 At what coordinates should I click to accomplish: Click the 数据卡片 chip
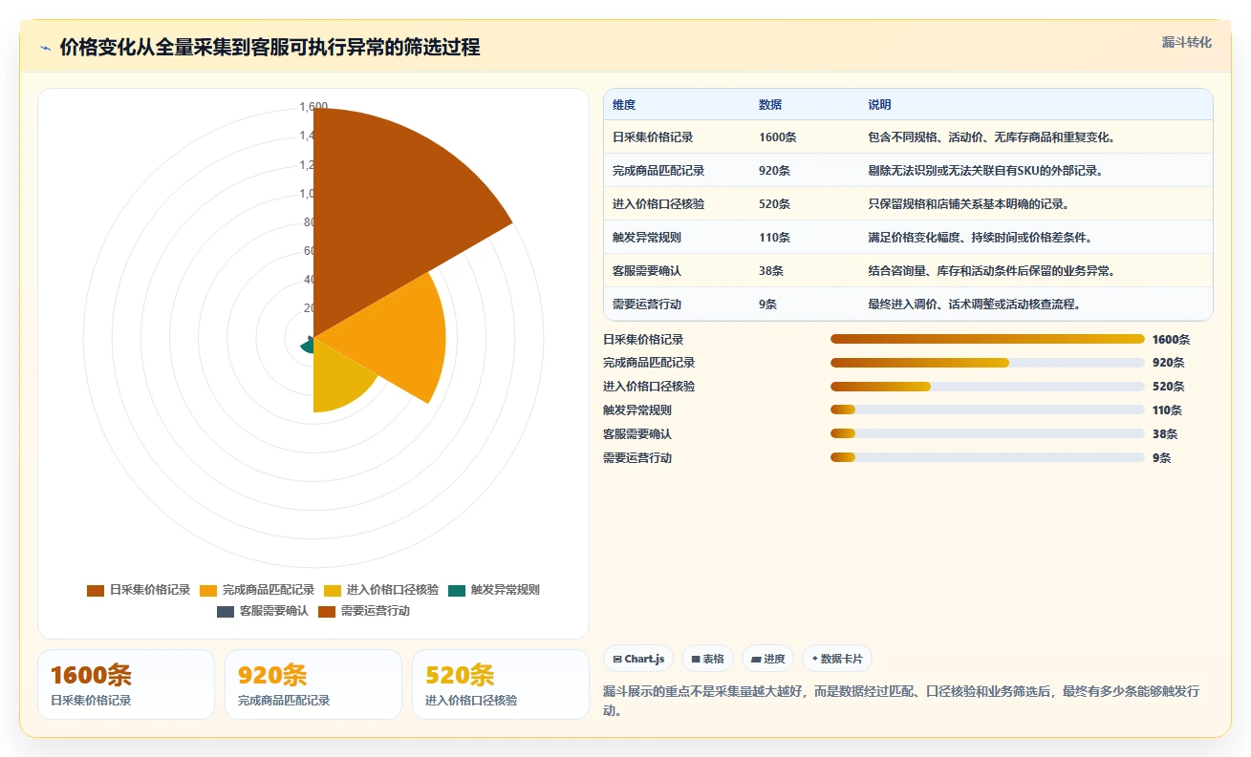836,659
